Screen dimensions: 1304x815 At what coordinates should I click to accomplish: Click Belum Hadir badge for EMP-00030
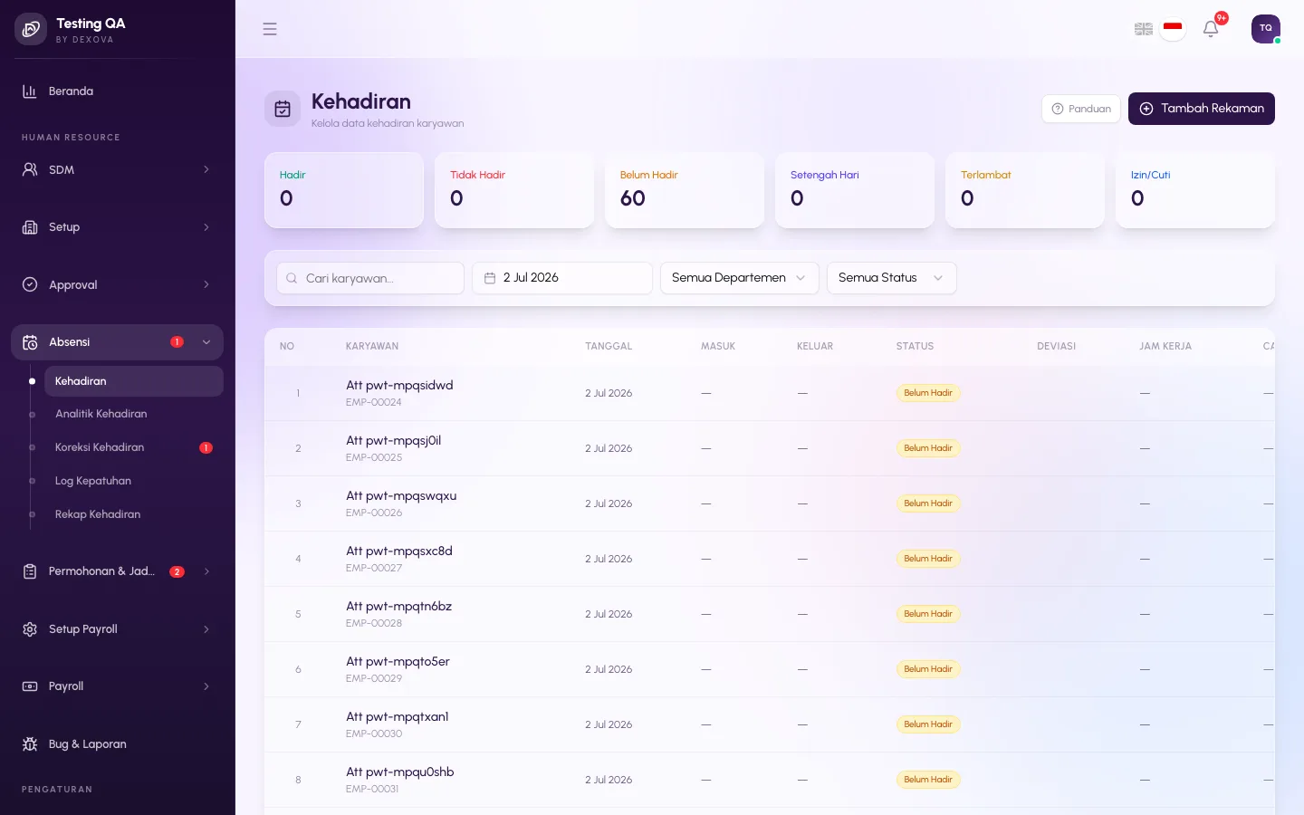[928, 724]
